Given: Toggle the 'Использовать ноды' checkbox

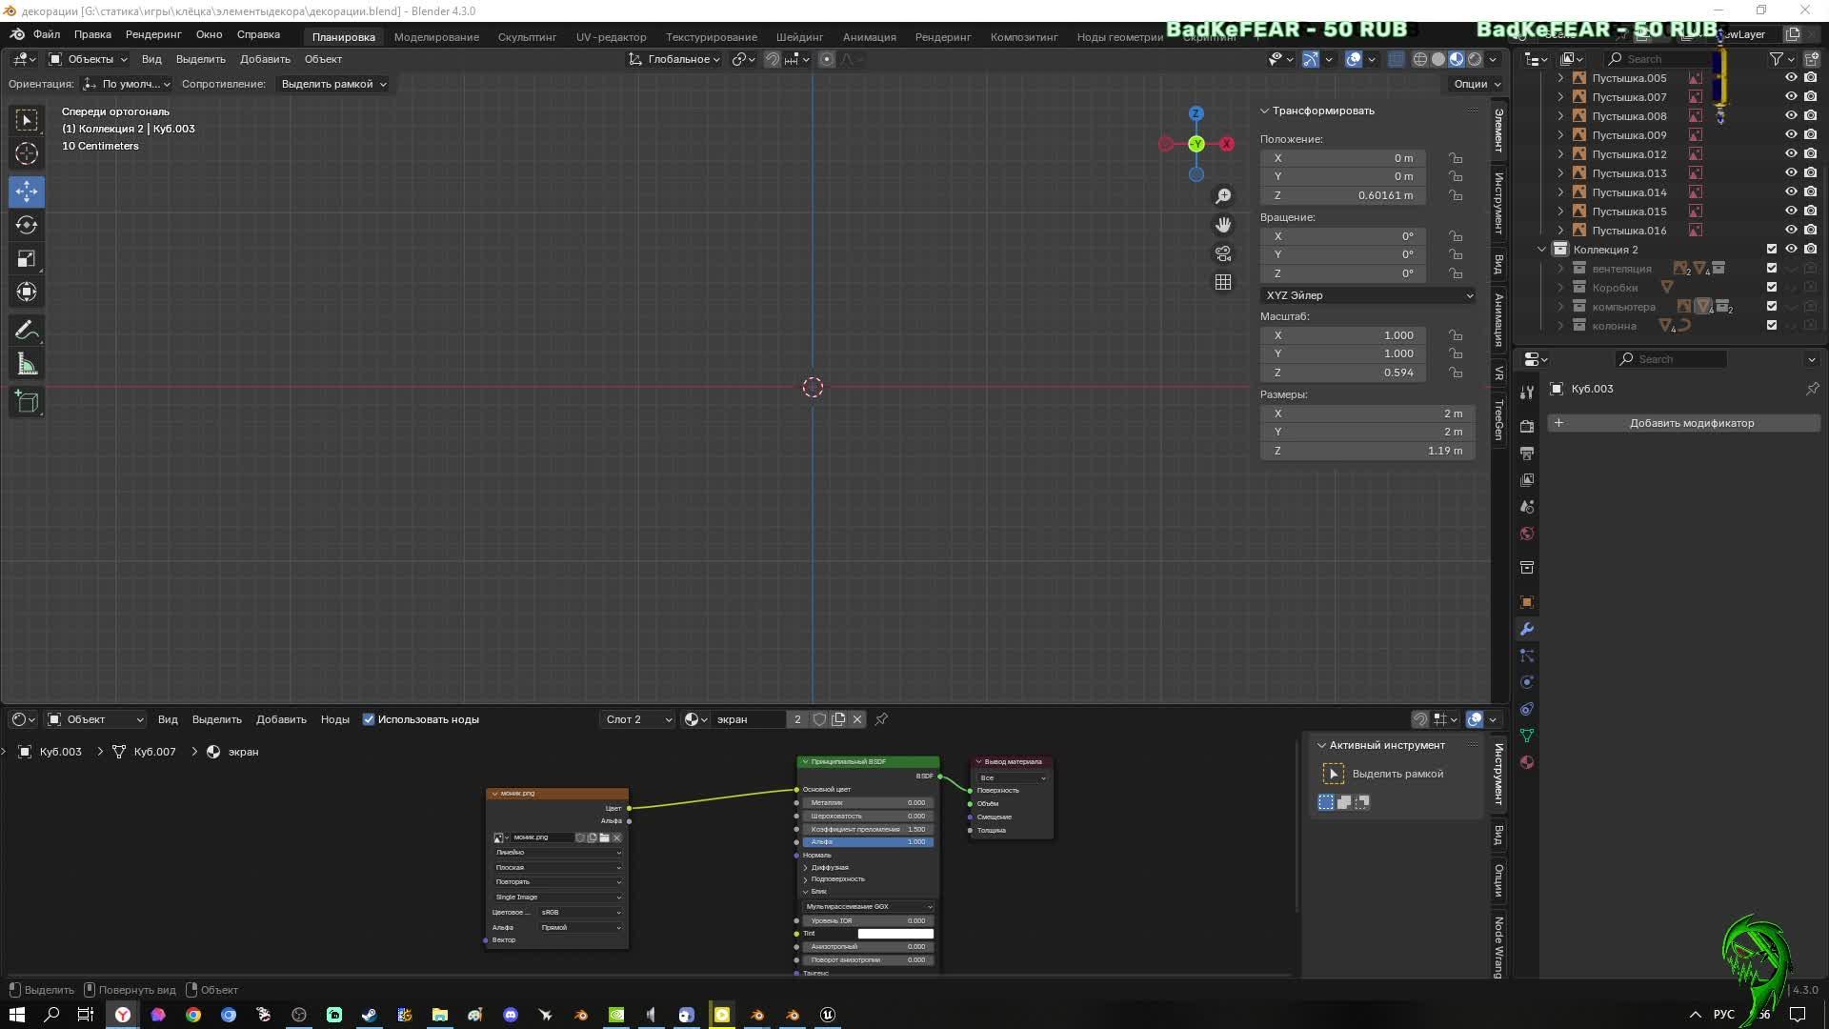Looking at the screenshot, I should pyautogui.click(x=369, y=719).
